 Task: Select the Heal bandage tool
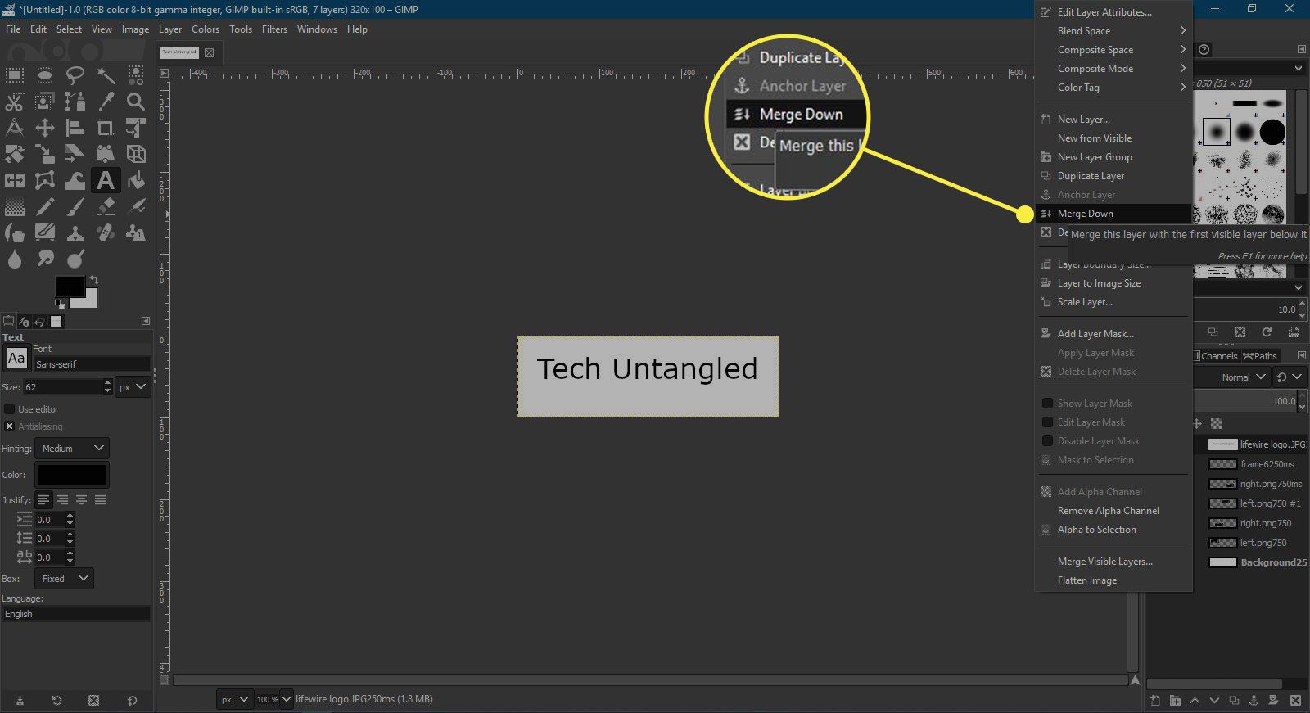pyautogui.click(x=106, y=232)
